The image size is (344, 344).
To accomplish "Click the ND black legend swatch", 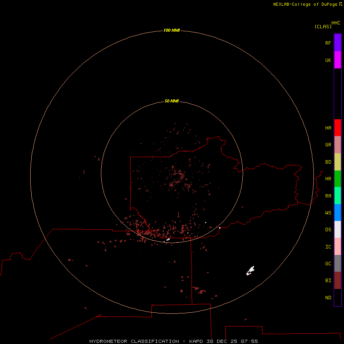I will coord(338,297).
